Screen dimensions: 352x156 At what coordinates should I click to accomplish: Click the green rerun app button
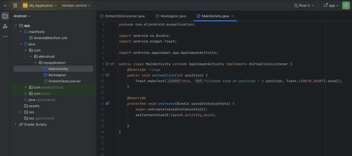[x=345, y=5]
